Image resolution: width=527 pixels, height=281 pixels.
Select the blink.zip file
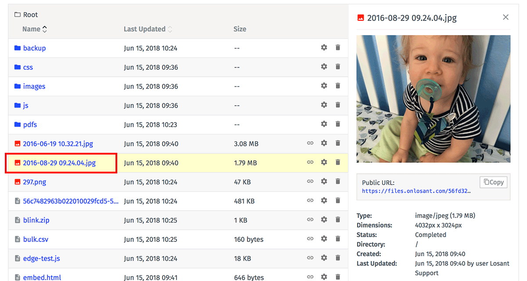36,220
